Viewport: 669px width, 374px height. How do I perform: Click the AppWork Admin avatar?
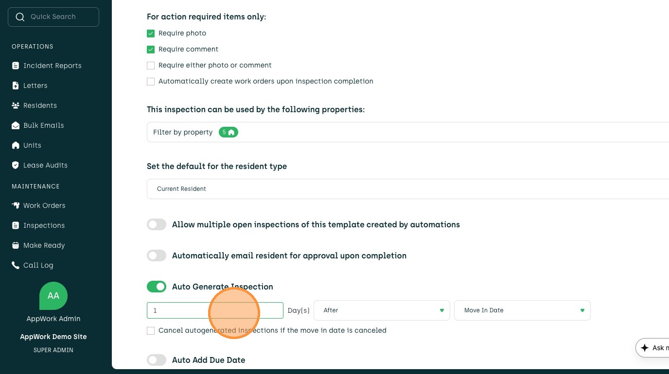click(53, 296)
